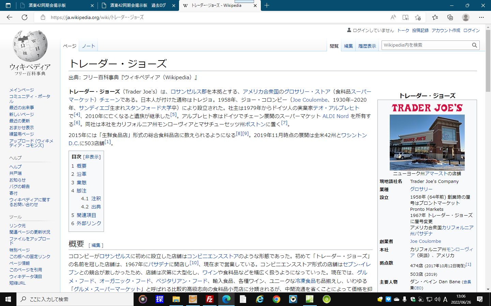Image resolution: width=491 pixels, height=306 pixels.
Task: Toggle the IME input mode indicator A
Action: click(445, 299)
